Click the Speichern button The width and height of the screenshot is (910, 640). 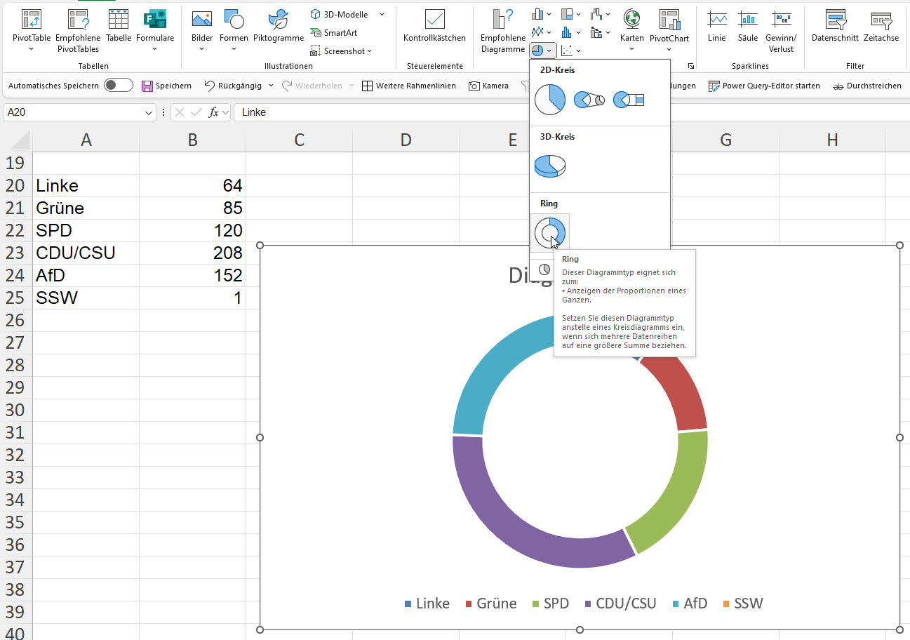point(166,86)
